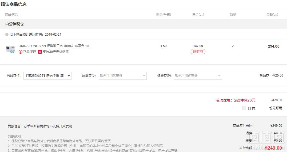Click the item total 294.00
Image resolution: width=287 pixels, height=152 pixels.
coord(274,46)
